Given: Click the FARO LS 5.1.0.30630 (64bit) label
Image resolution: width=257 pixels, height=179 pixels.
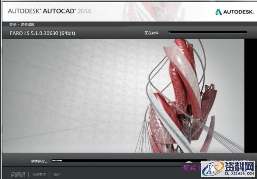Looking at the screenshot, I should pos(42,33).
